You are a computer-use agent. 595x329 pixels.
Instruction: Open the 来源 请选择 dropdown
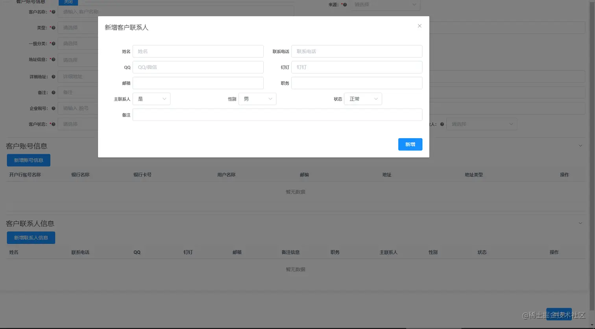pos(385,5)
